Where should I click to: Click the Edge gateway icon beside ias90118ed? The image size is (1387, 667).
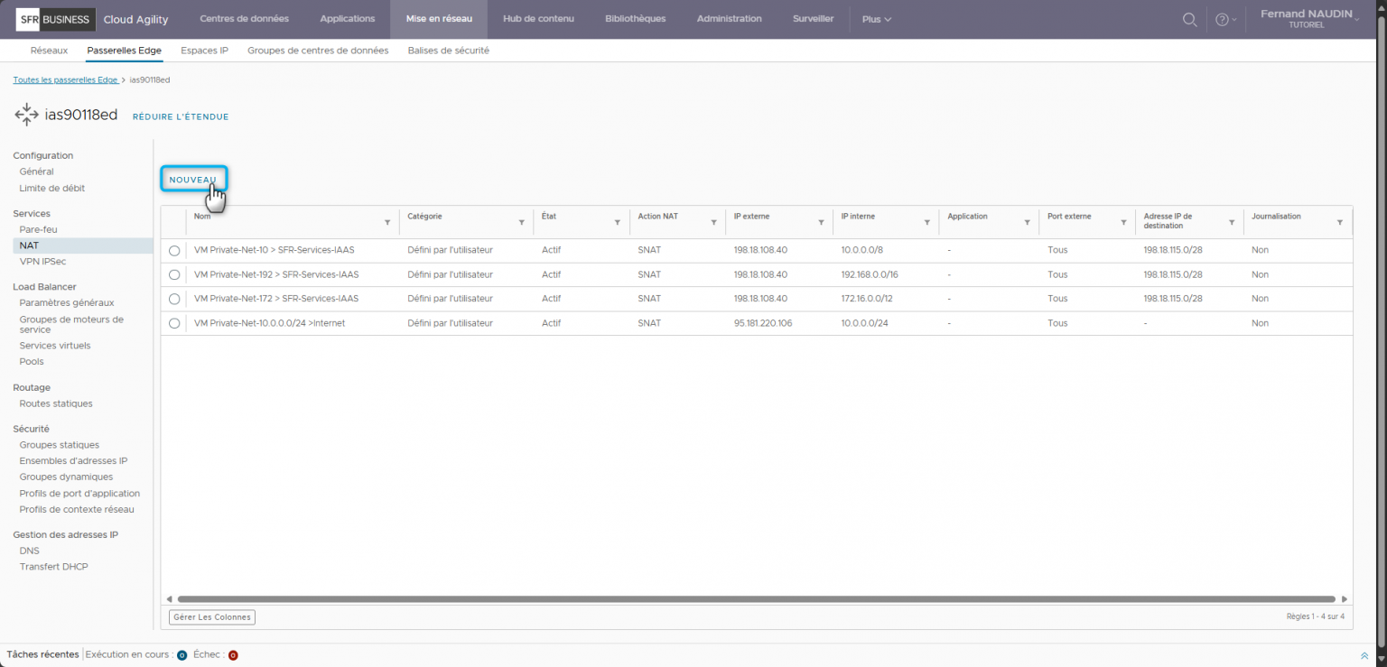pyautogui.click(x=26, y=115)
